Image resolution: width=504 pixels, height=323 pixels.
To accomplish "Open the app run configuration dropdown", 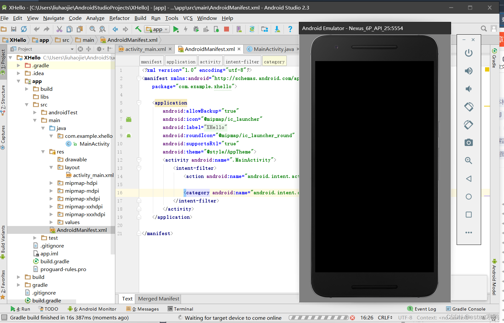I will (157, 29).
